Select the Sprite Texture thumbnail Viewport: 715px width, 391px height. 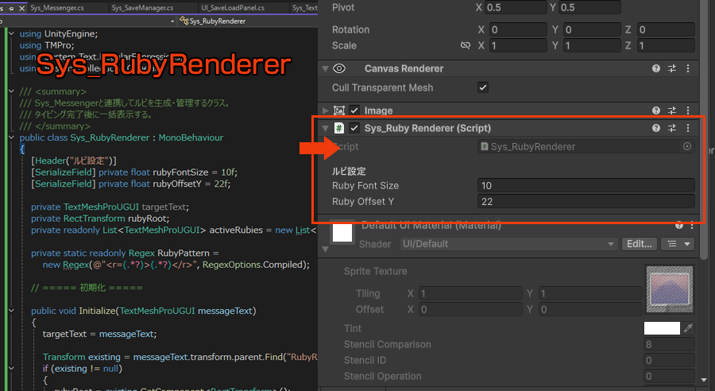[670, 288]
